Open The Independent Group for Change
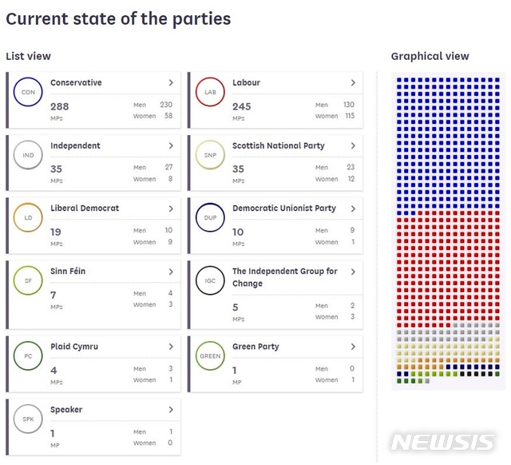Viewport: 511px width, 465px height. [284, 277]
